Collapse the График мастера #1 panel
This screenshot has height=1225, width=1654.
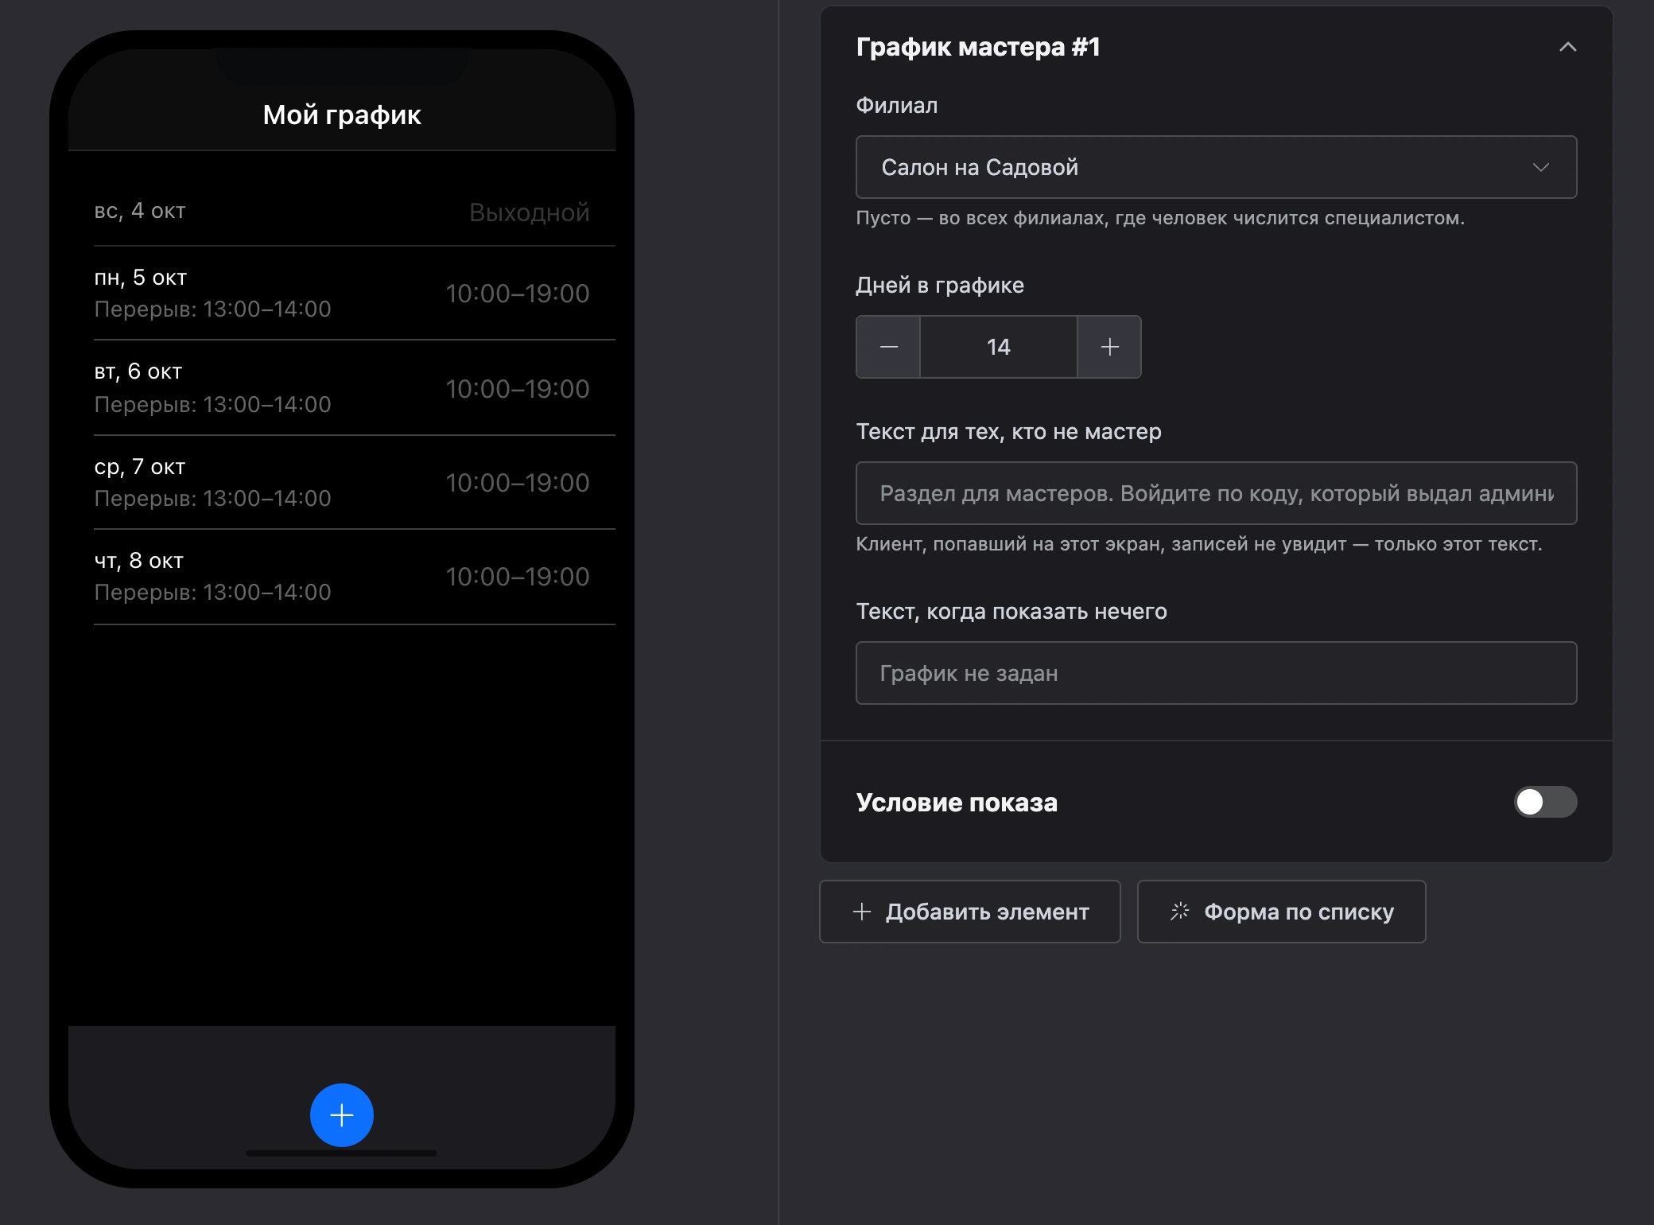pos(1567,47)
